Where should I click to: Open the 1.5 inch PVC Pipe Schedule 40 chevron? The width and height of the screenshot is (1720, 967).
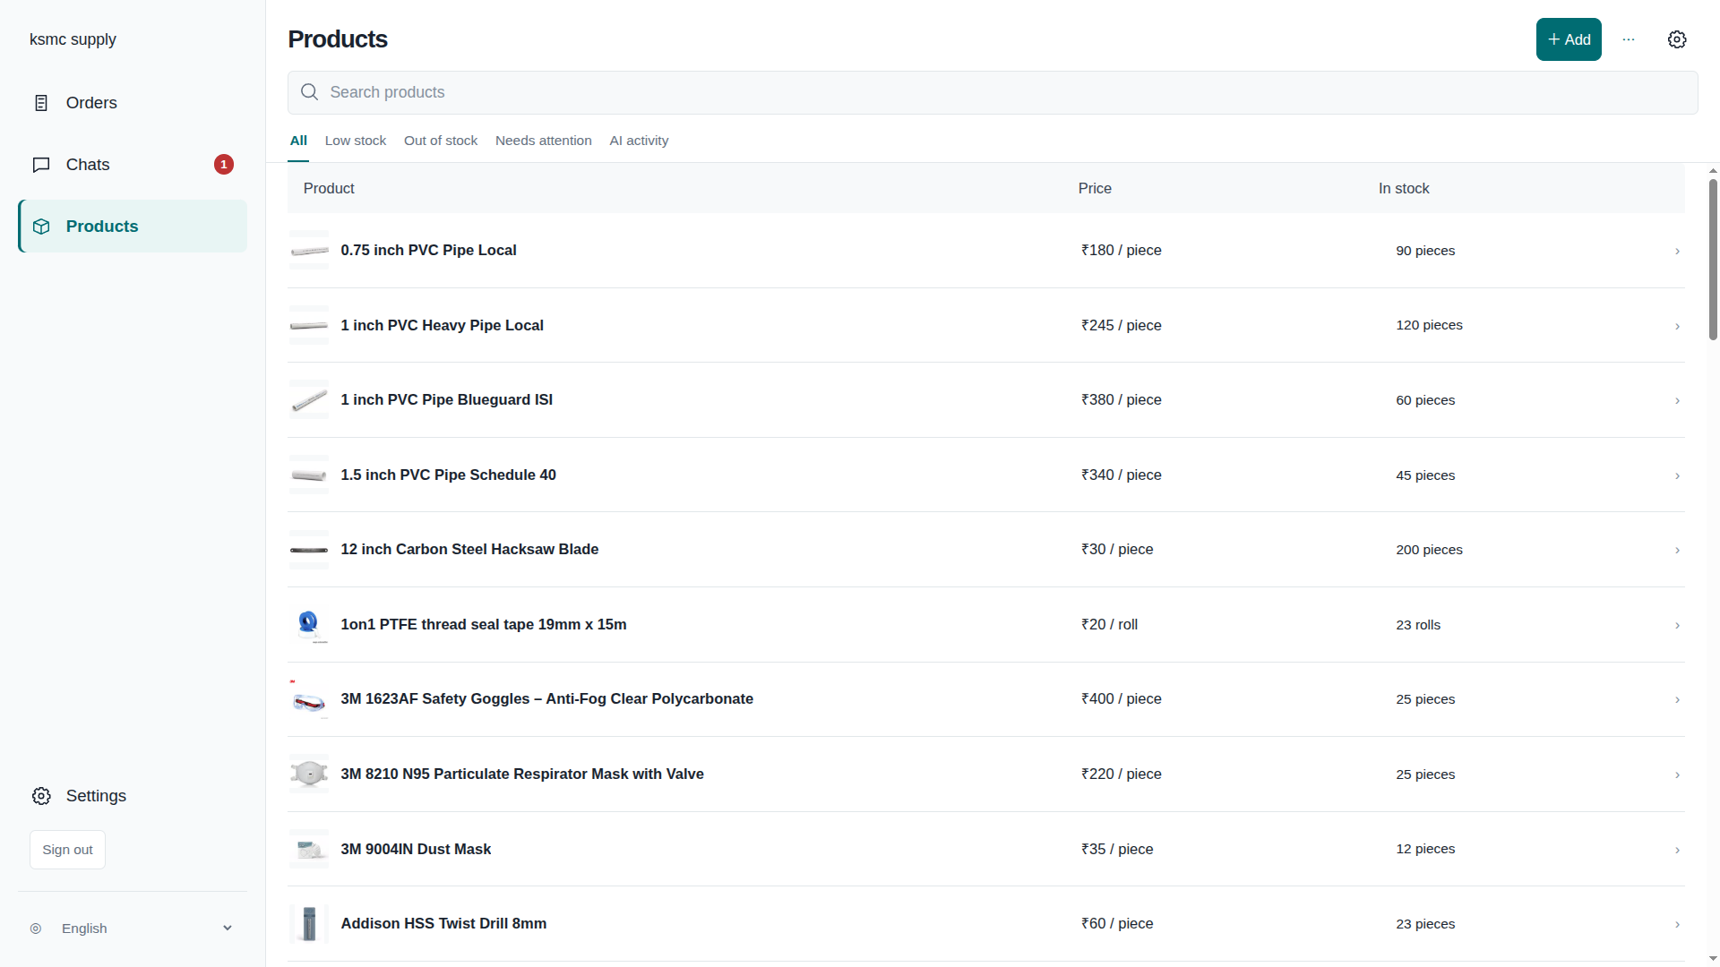1677,475
